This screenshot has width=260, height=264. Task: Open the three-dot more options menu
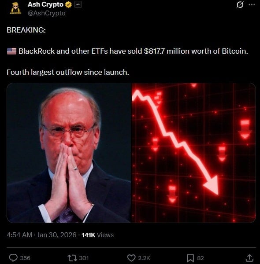252,5
